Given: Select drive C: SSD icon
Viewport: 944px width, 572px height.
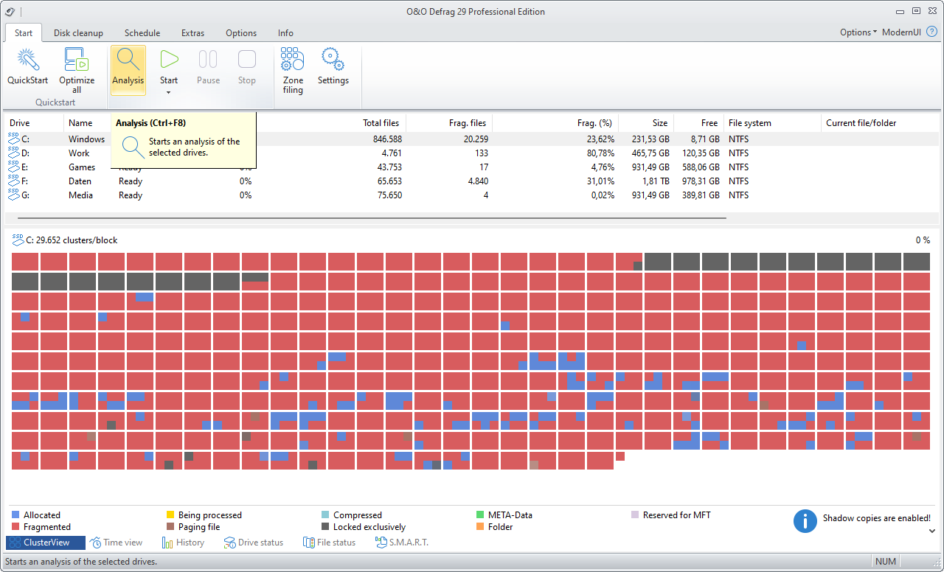Looking at the screenshot, I should (x=14, y=138).
